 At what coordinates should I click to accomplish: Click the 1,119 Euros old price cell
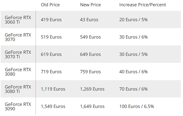[53, 89]
